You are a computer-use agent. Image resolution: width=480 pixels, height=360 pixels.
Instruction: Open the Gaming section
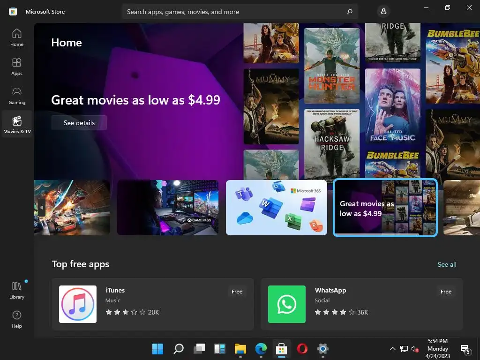[x=17, y=96]
